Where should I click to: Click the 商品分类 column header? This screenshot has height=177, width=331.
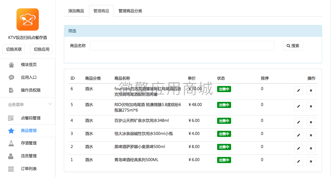pos(93,78)
